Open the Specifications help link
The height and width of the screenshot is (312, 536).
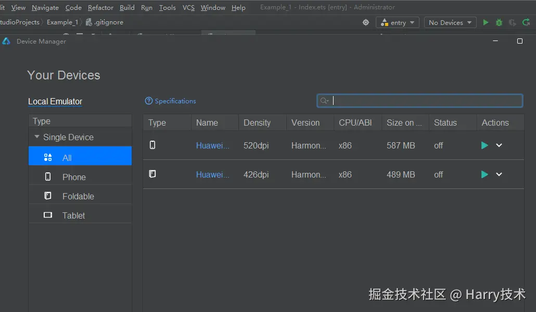tap(175, 101)
